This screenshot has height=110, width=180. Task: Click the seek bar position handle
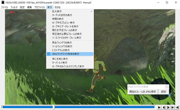point(55,107)
